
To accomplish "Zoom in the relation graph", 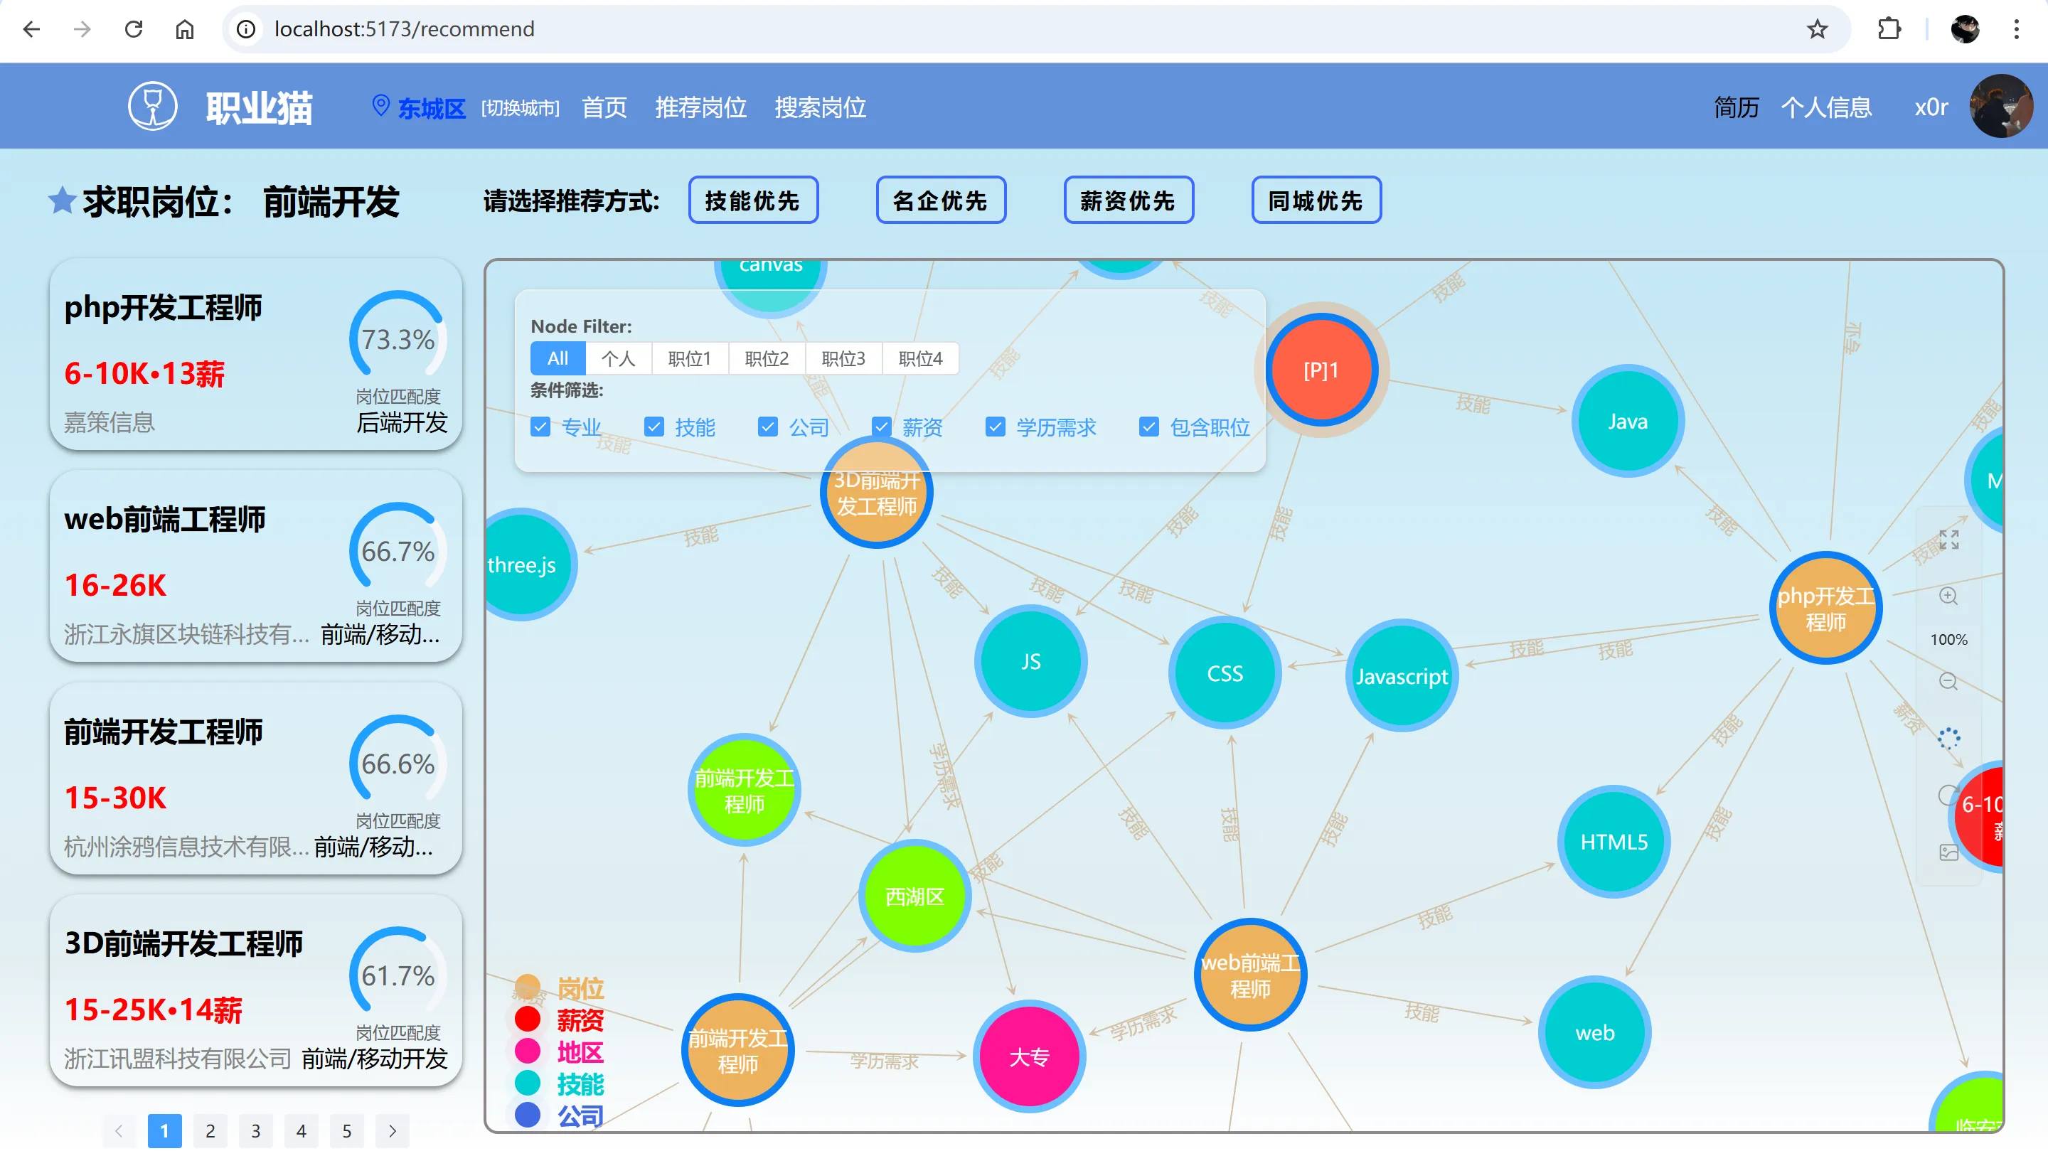I will (x=1948, y=596).
